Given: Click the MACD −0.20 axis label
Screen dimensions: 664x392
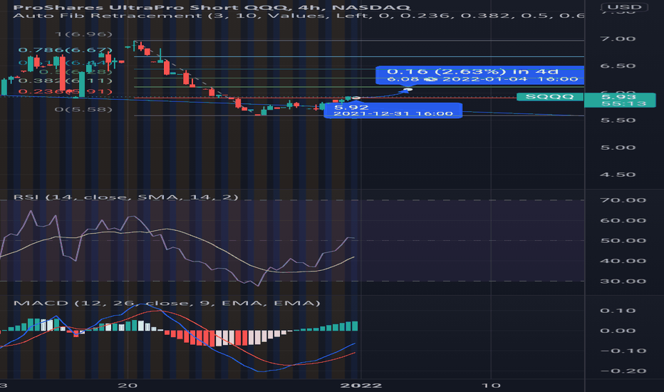Looking at the screenshot, I should click(x=623, y=371).
